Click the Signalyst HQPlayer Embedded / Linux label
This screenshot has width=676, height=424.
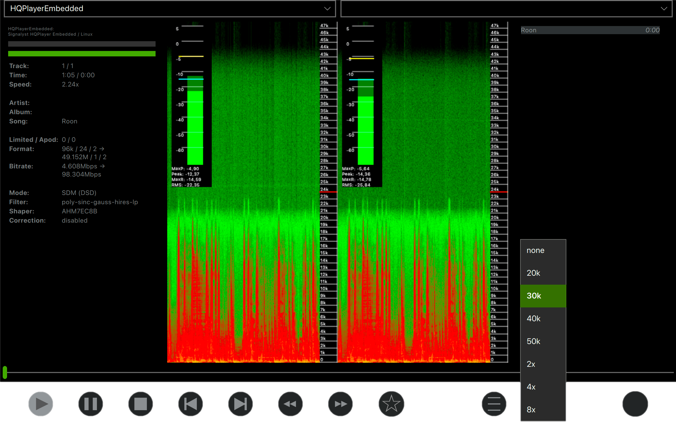[50, 34]
